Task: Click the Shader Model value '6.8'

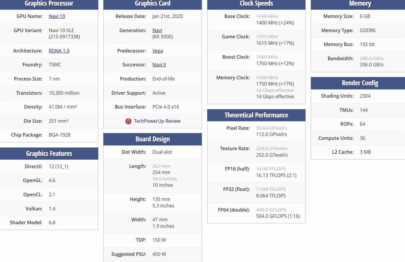Action: pos(52,222)
